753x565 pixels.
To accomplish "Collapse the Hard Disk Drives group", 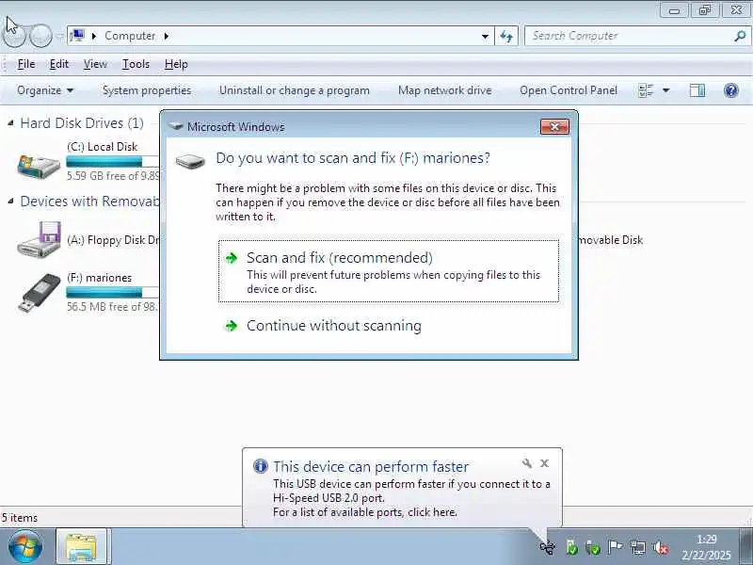I will coord(10,123).
